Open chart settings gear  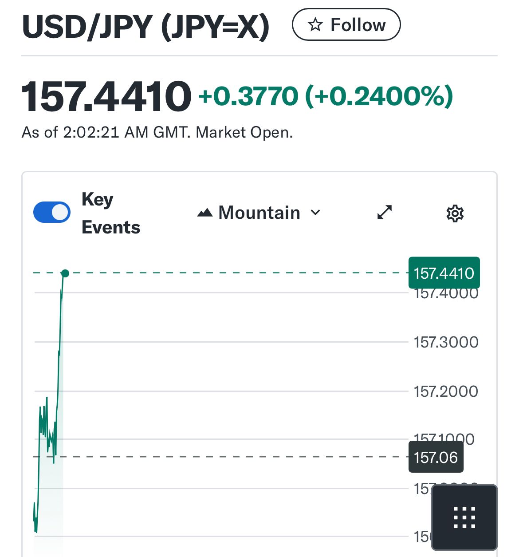(455, 213)
